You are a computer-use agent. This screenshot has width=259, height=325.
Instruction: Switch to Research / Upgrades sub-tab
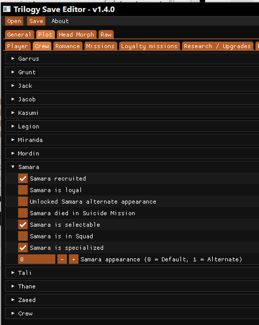point(217,46)
